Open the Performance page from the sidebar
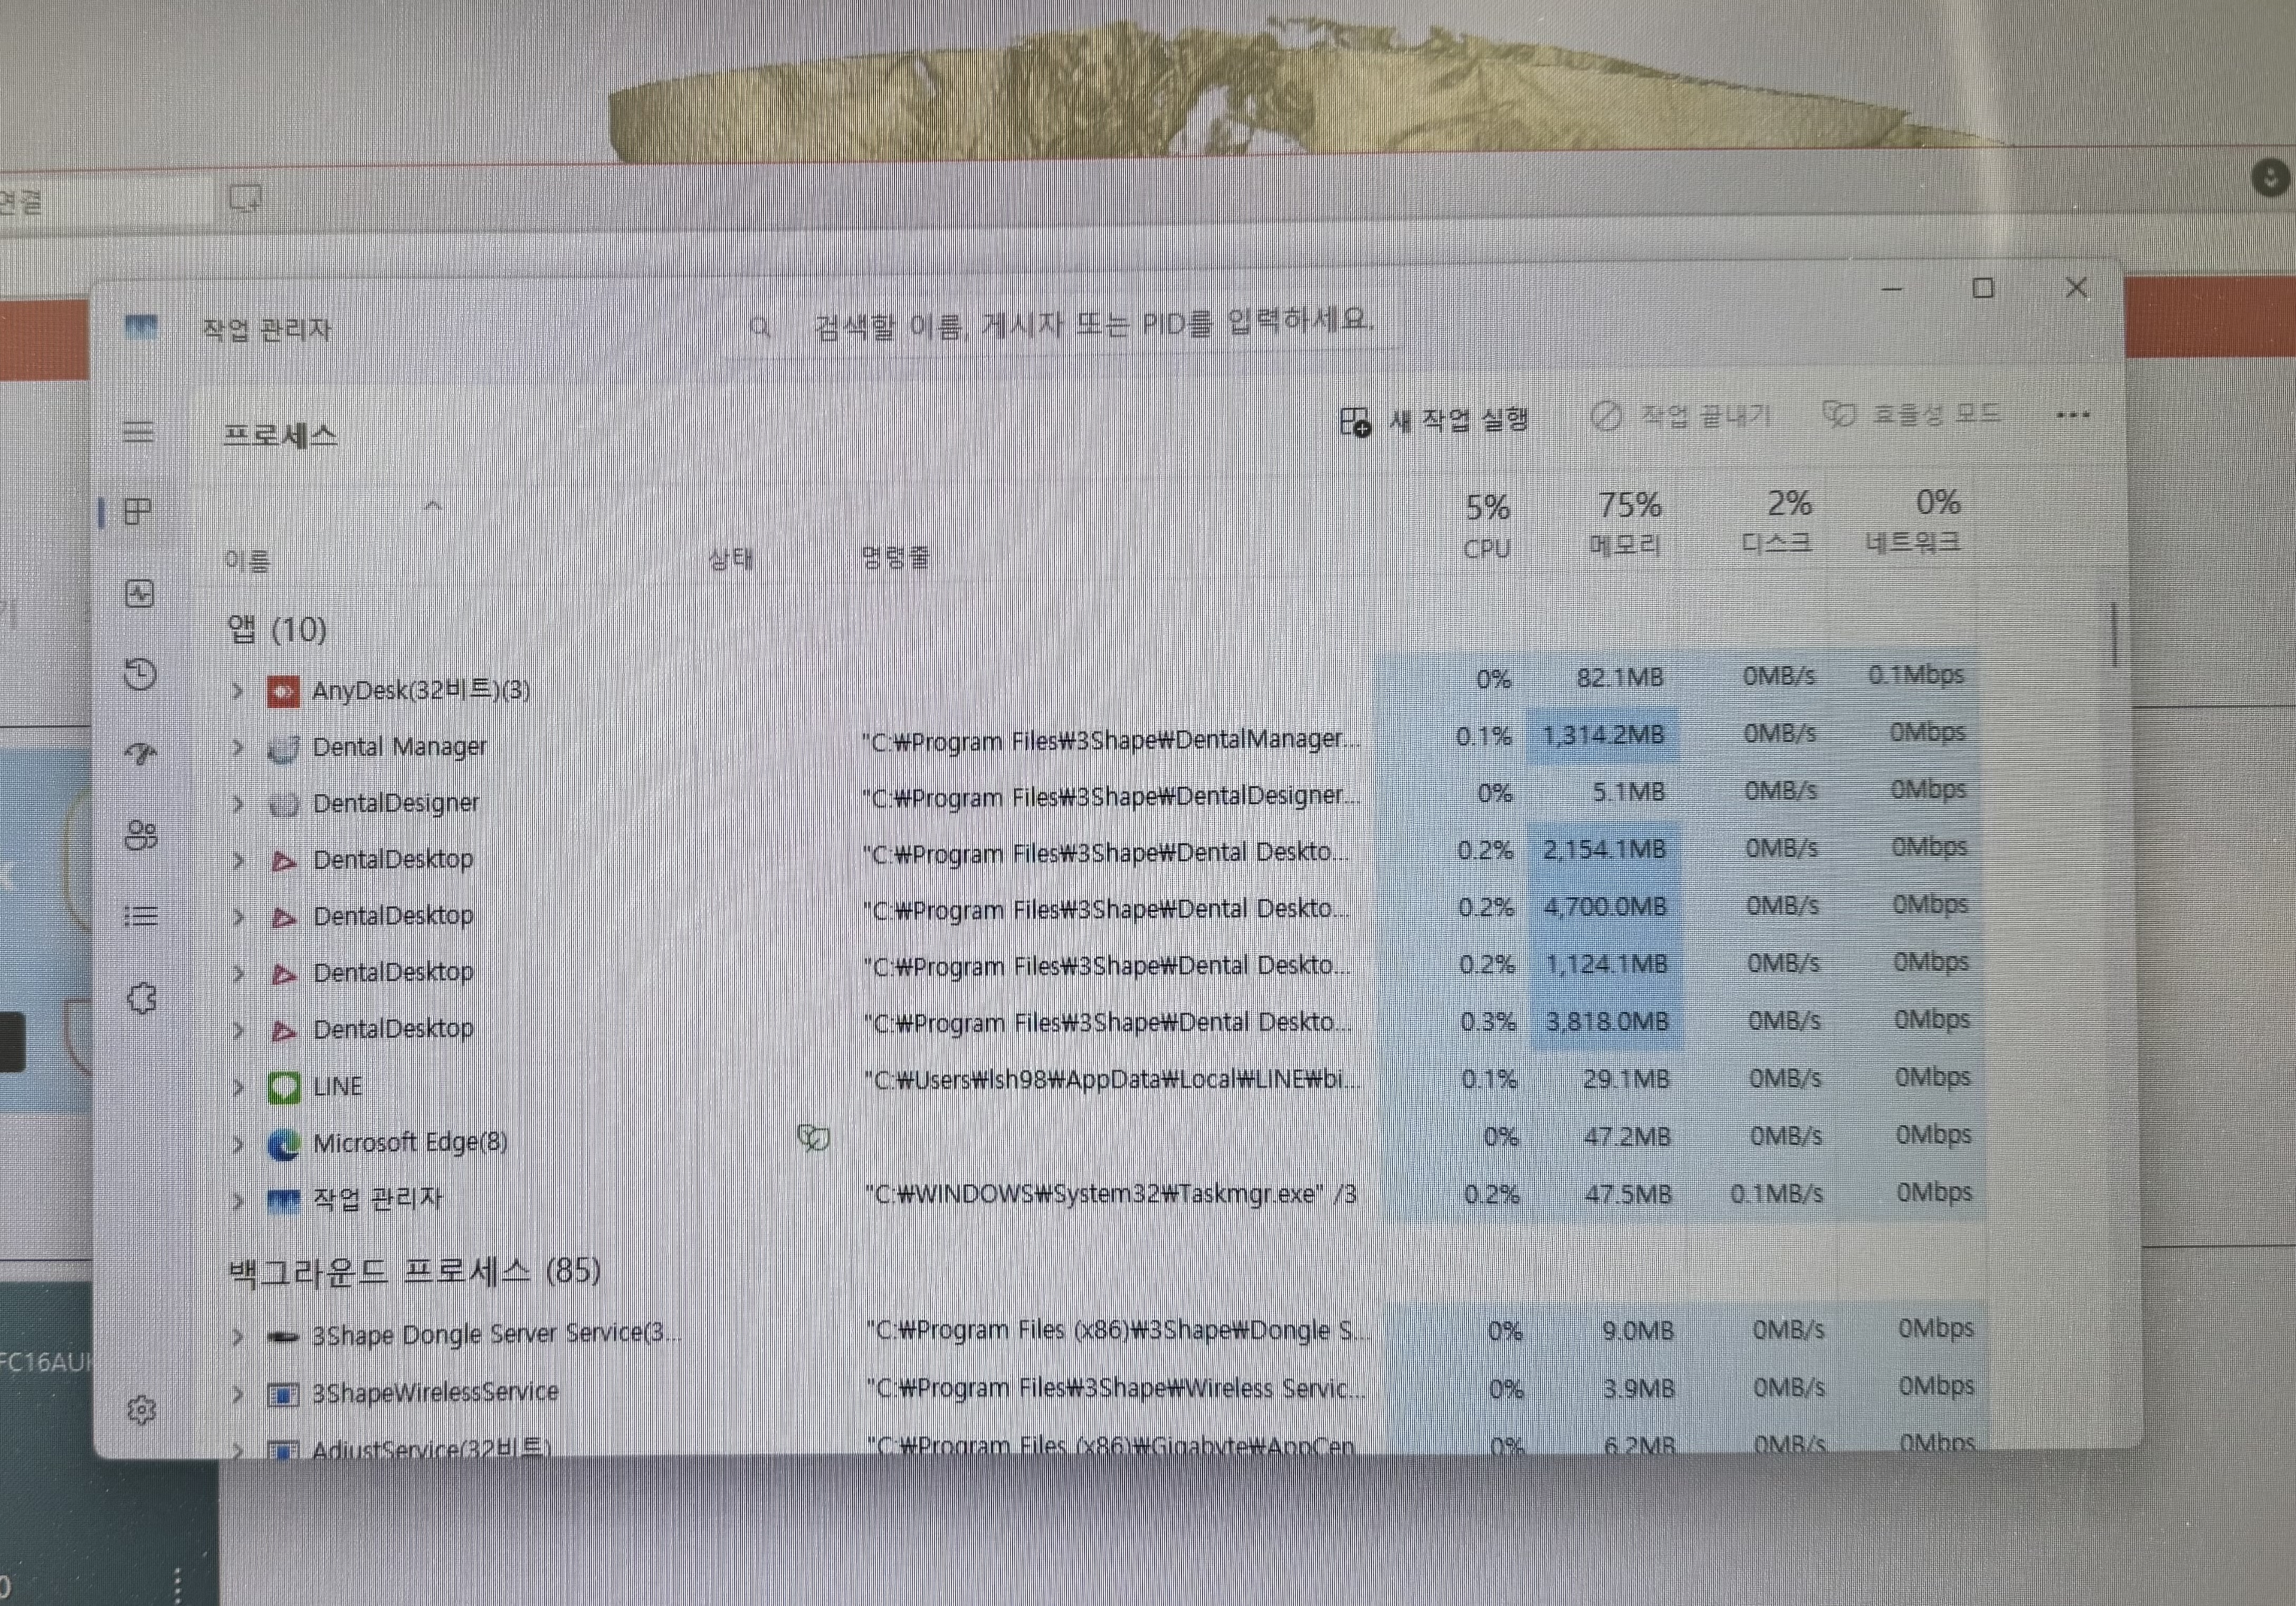 (139, 594)
